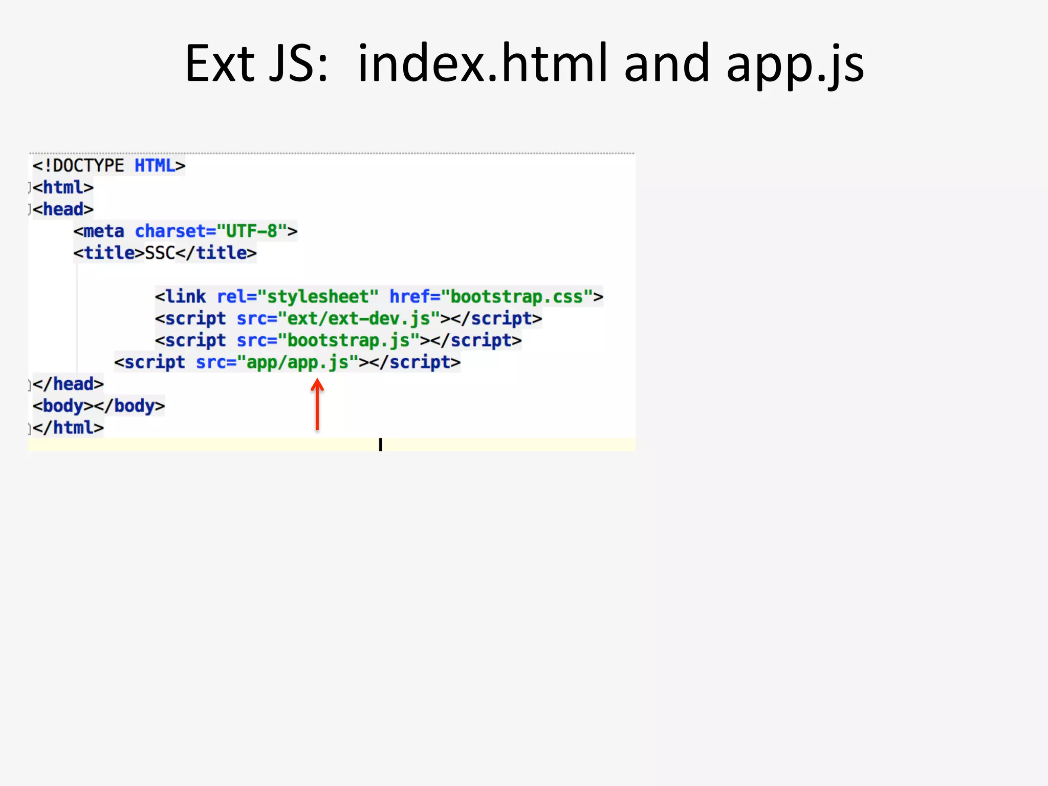Click the closing </html> tag text
Image resolution: width=1048 pixels, height=786 pixels.
click(x=69, y=428)
